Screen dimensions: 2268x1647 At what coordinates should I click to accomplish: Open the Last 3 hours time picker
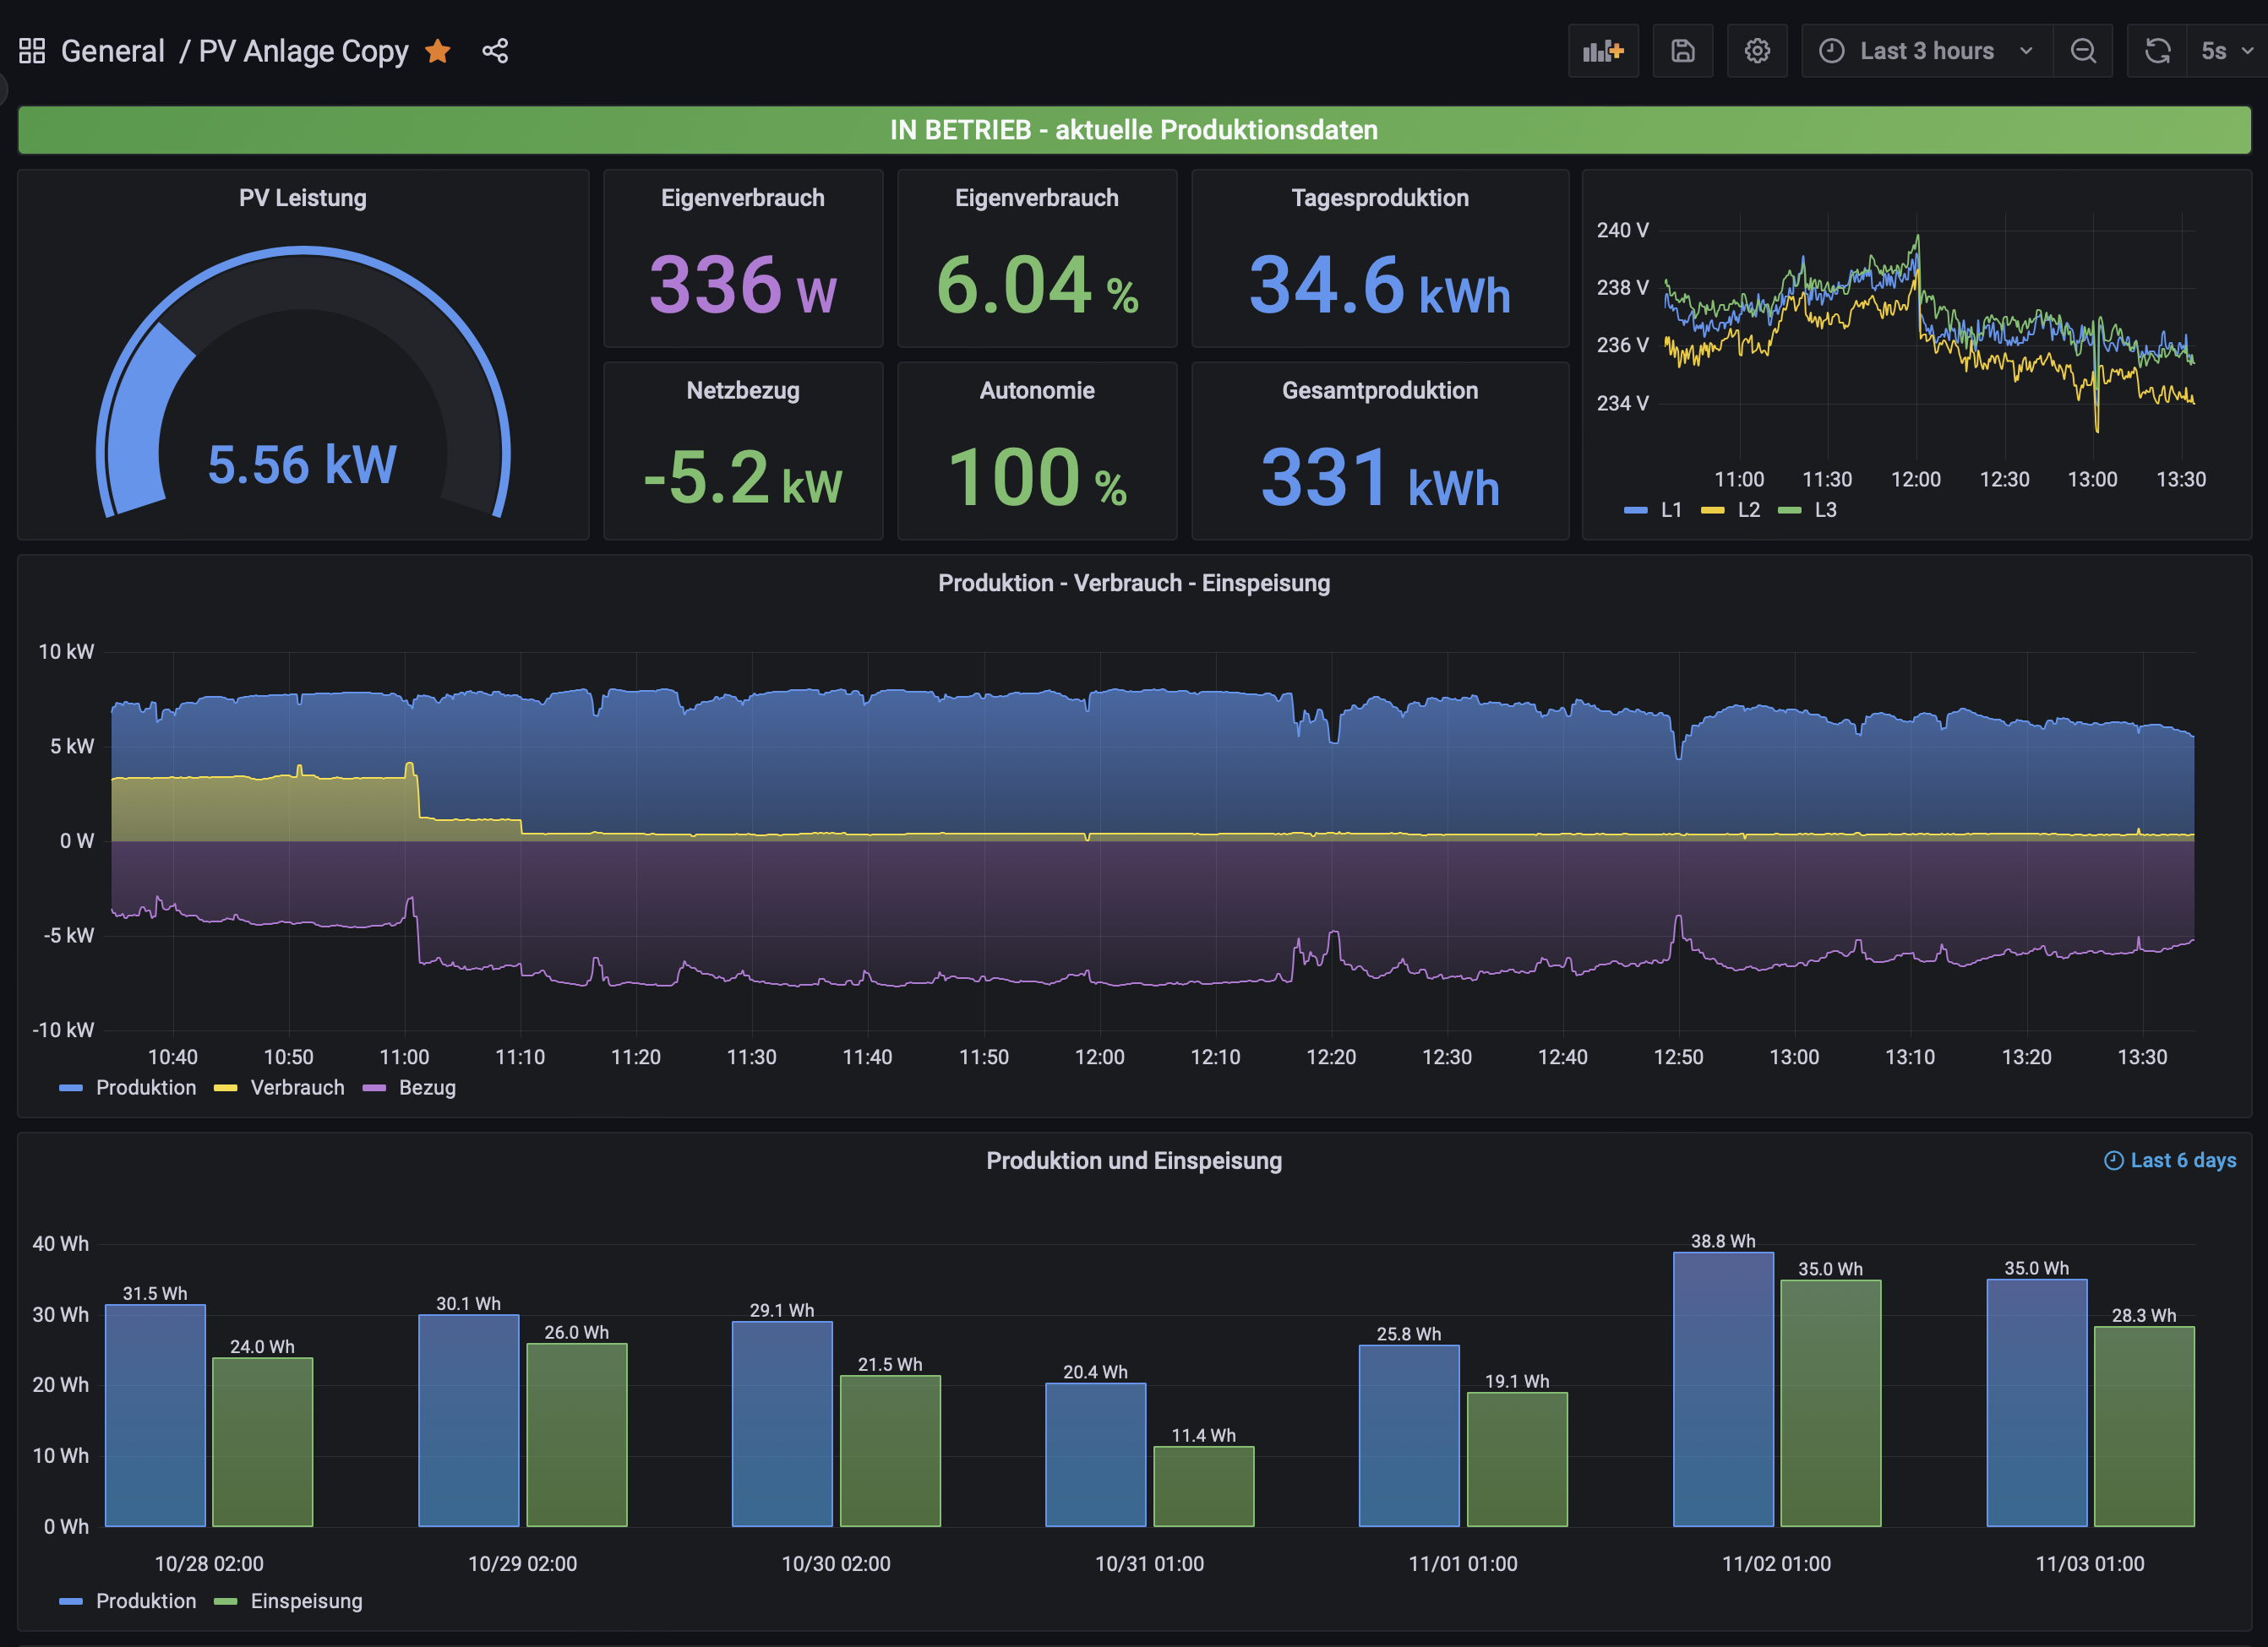pyautogui.click(x=1926, y=51)
